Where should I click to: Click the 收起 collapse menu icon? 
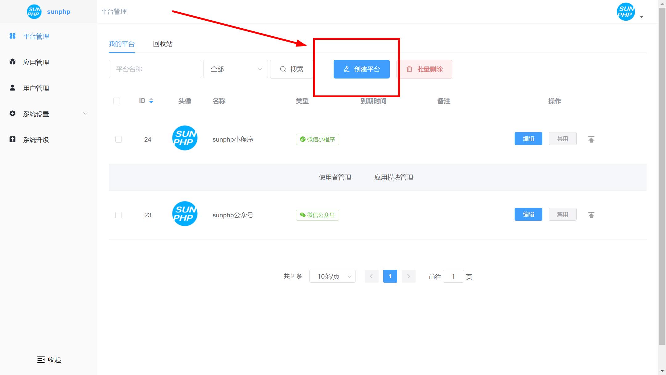point(41,359)
